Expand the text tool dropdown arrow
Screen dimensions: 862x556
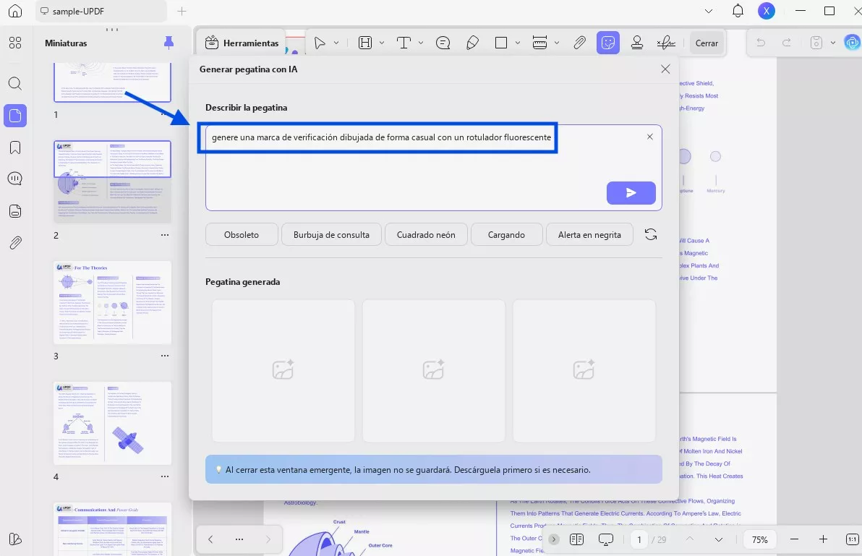coord(421,43)
